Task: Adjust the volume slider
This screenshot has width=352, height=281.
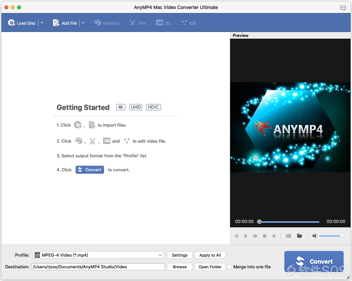Action: click(x=332, y=236)
